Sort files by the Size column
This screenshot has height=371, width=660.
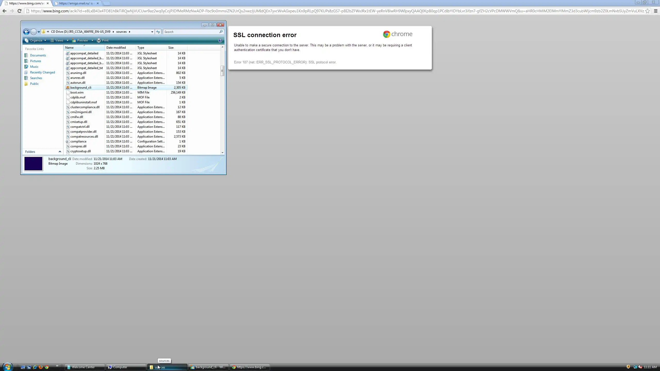pos(171,48)
